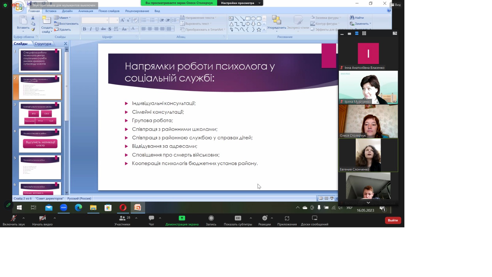Open the Animation ribbon tab
The image size is (492, 277).
tap(85, 11)
